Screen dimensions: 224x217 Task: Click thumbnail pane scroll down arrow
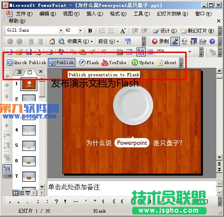42,187
